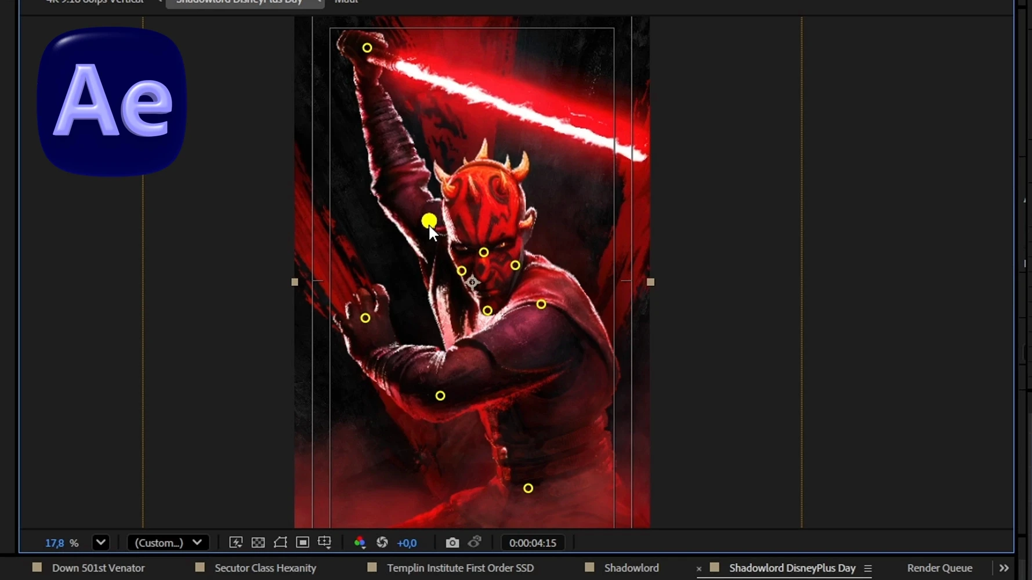Click the +0,0 exposure value
This screenshot has width=1032, height=580.
click(x=407, y=543)
